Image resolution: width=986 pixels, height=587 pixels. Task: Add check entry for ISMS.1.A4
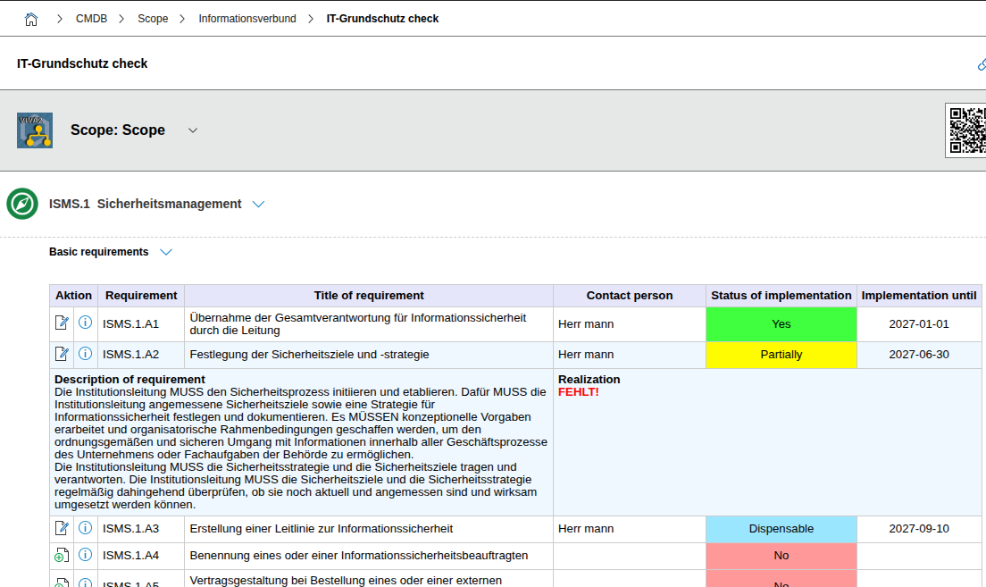click(x=62, y=555)
